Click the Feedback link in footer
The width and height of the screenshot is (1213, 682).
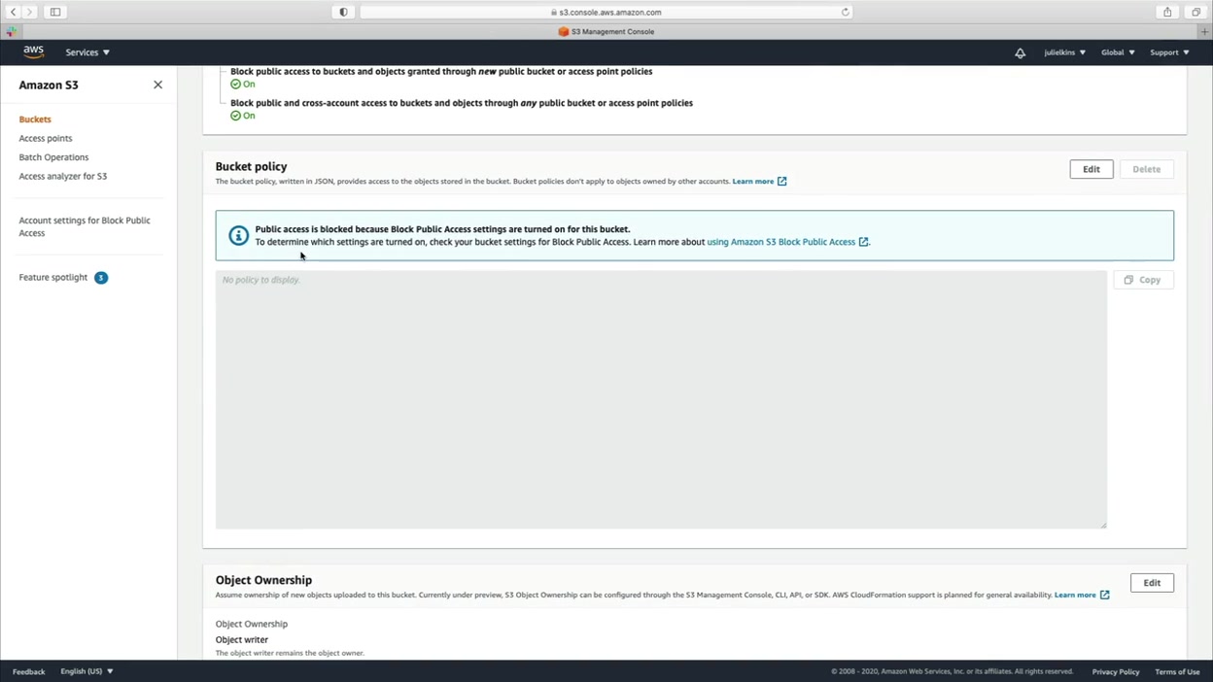(x=28, y=671)
